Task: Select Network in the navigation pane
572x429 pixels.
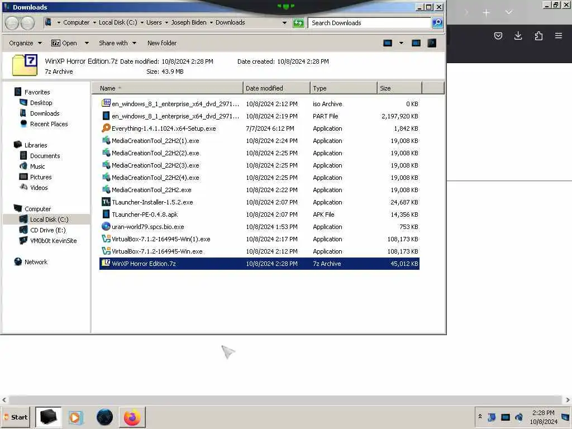Action: 36,262
